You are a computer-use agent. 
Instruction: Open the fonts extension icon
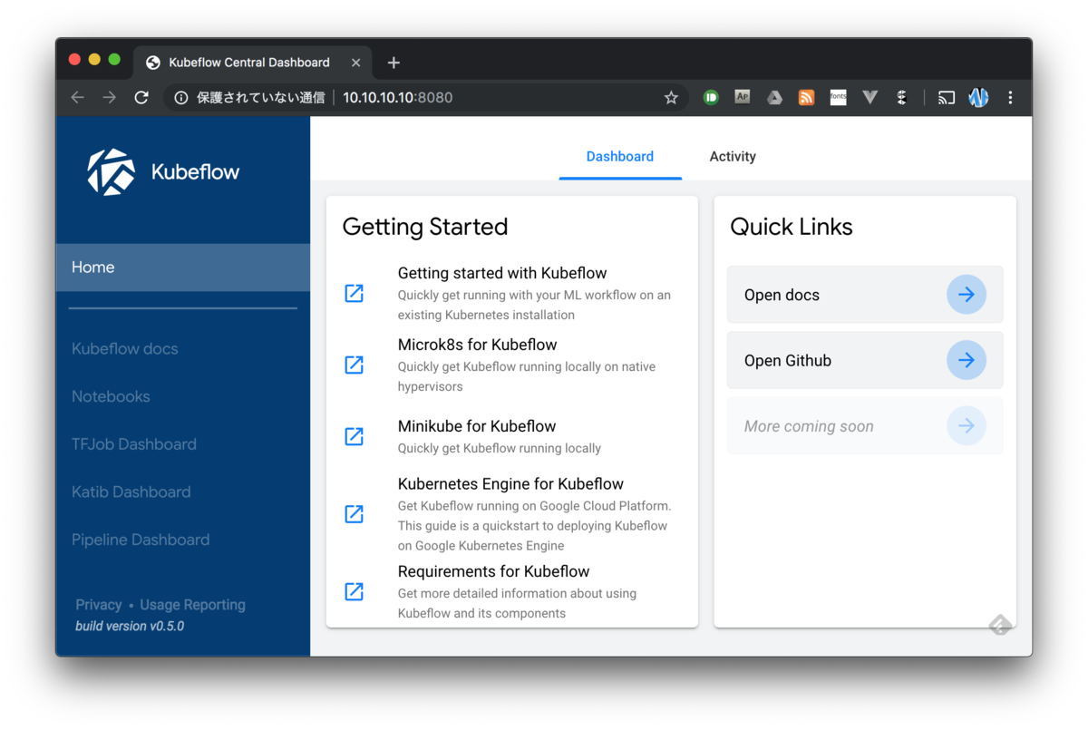coord(839,97)
